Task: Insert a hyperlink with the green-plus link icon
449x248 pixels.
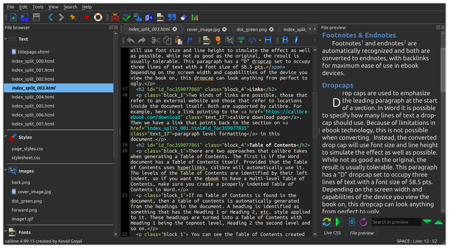Action: click(241, 40)
